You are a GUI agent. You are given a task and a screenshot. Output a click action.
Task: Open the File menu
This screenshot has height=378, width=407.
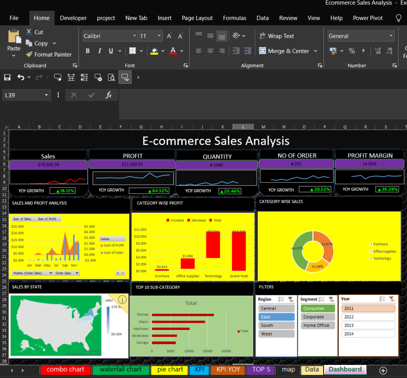coord(14,18)
